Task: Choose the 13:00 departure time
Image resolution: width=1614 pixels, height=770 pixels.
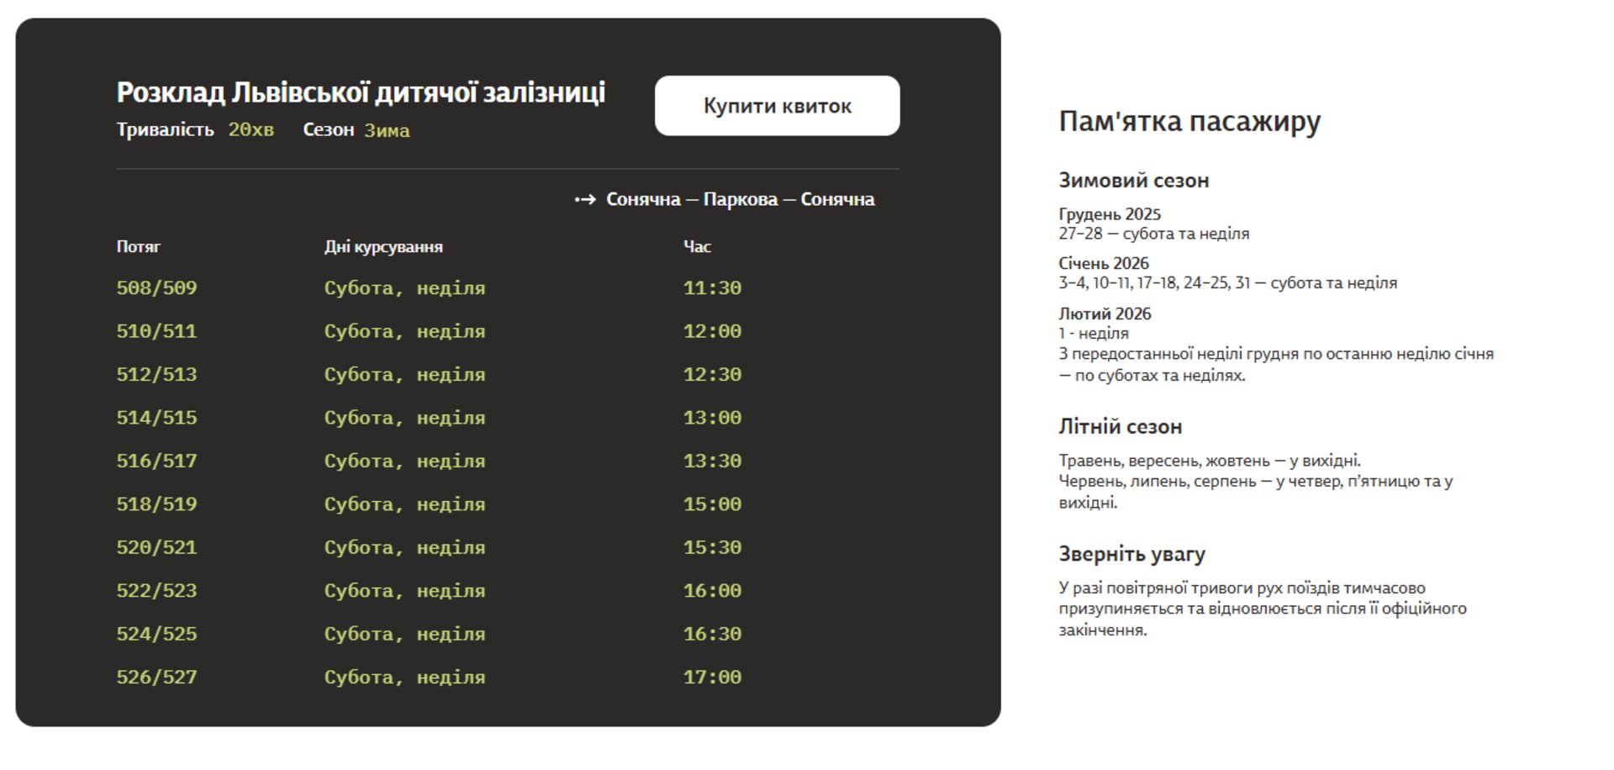Action: [712, 419]
